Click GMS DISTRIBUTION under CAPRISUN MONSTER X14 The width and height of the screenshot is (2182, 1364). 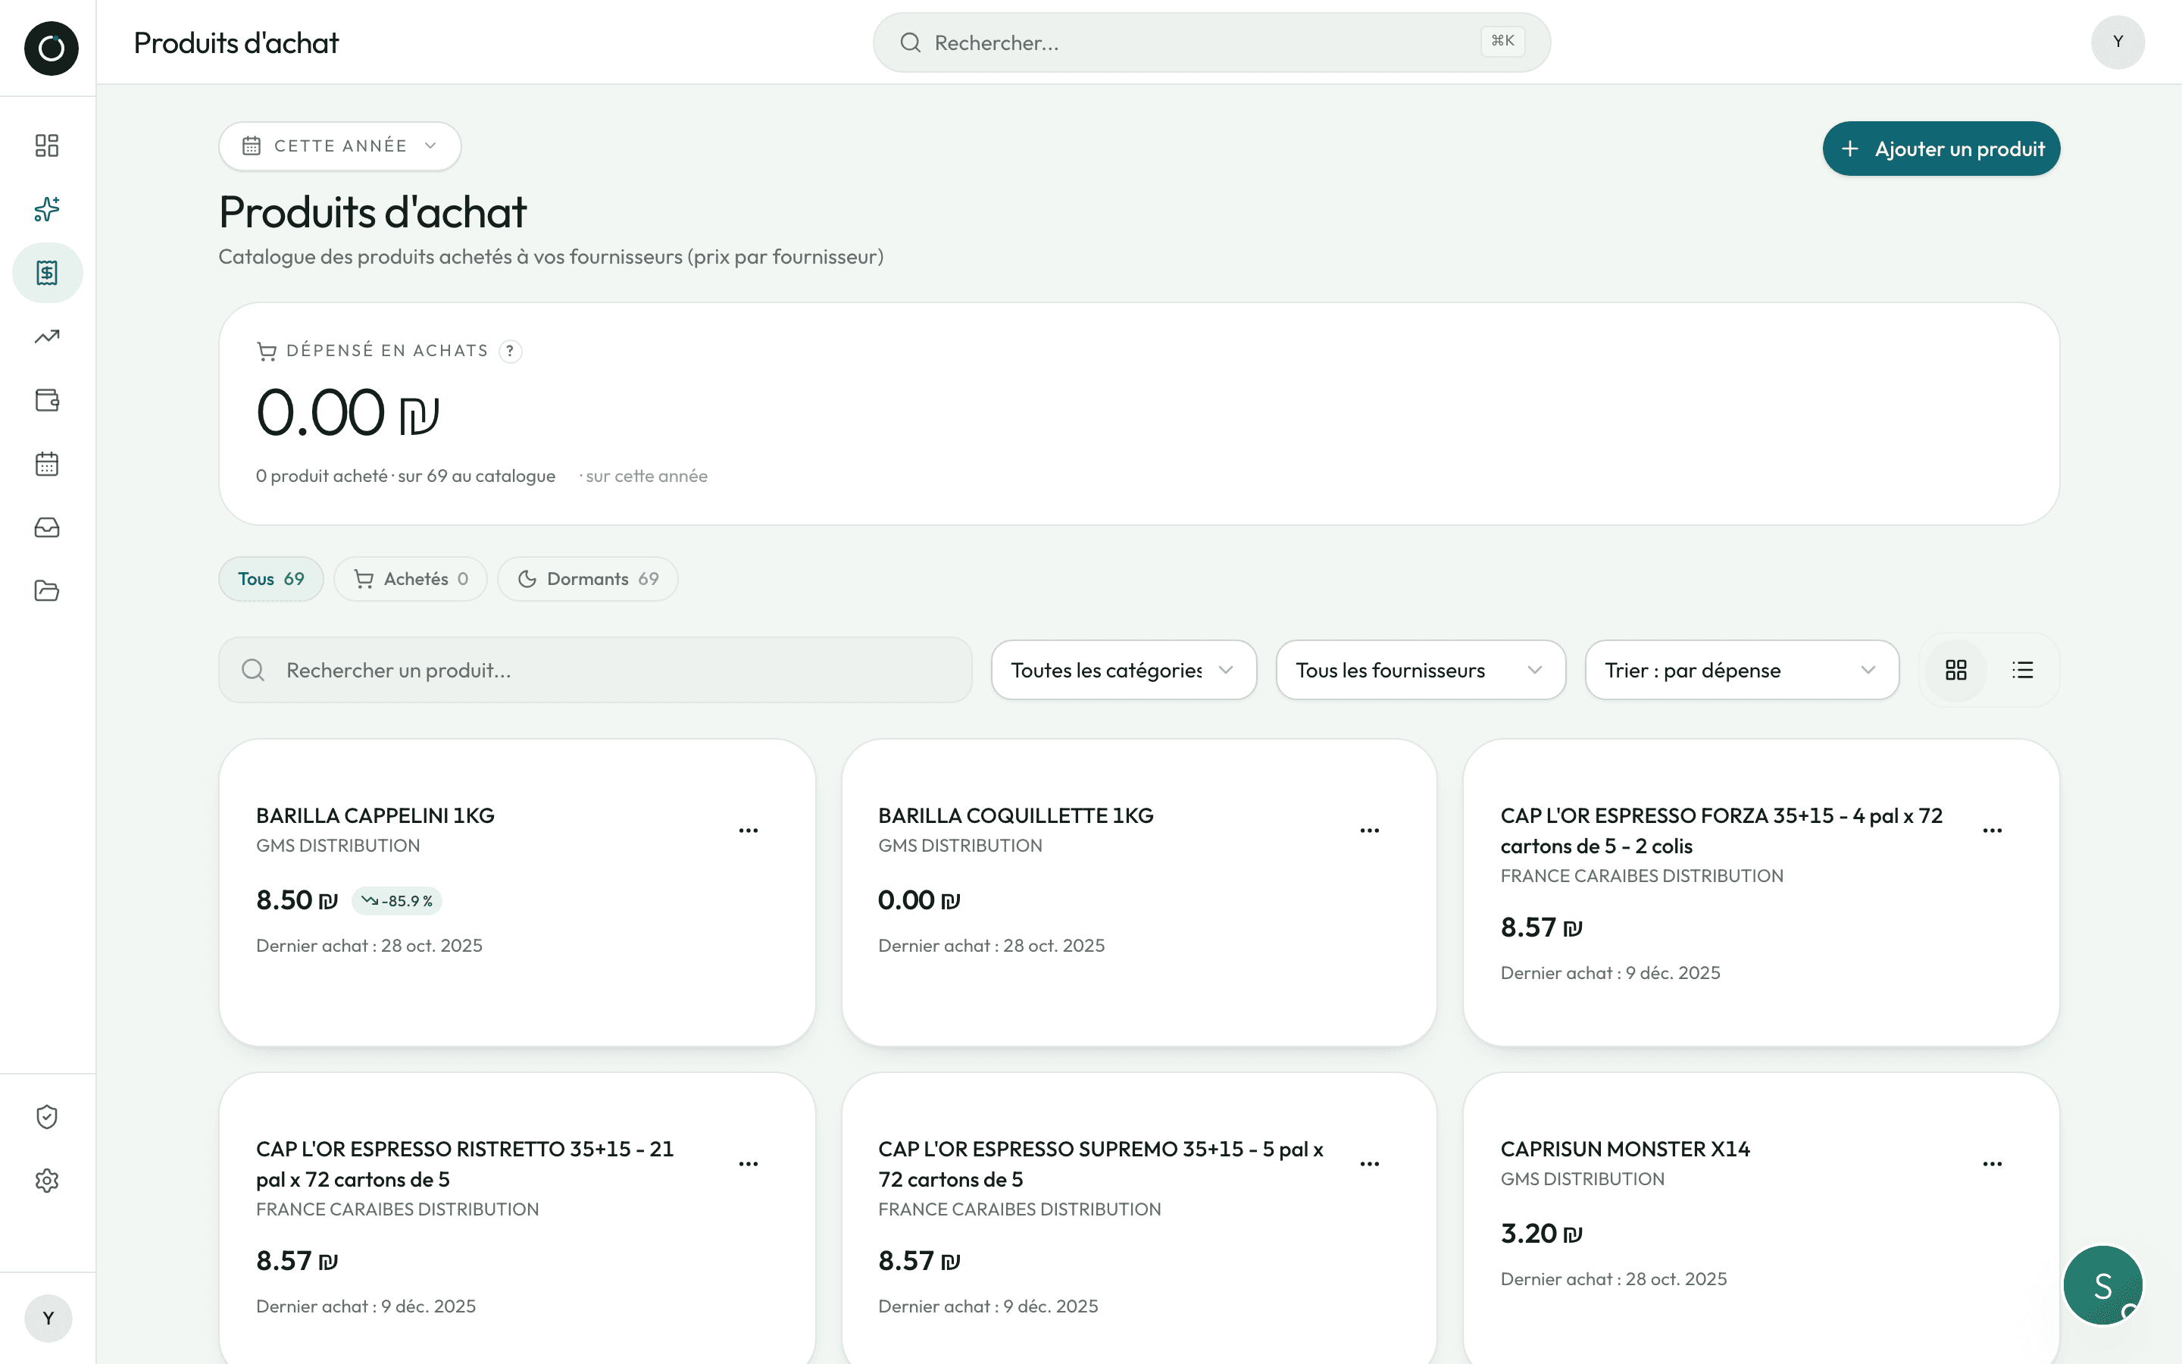click(x=1583, y=1179)
